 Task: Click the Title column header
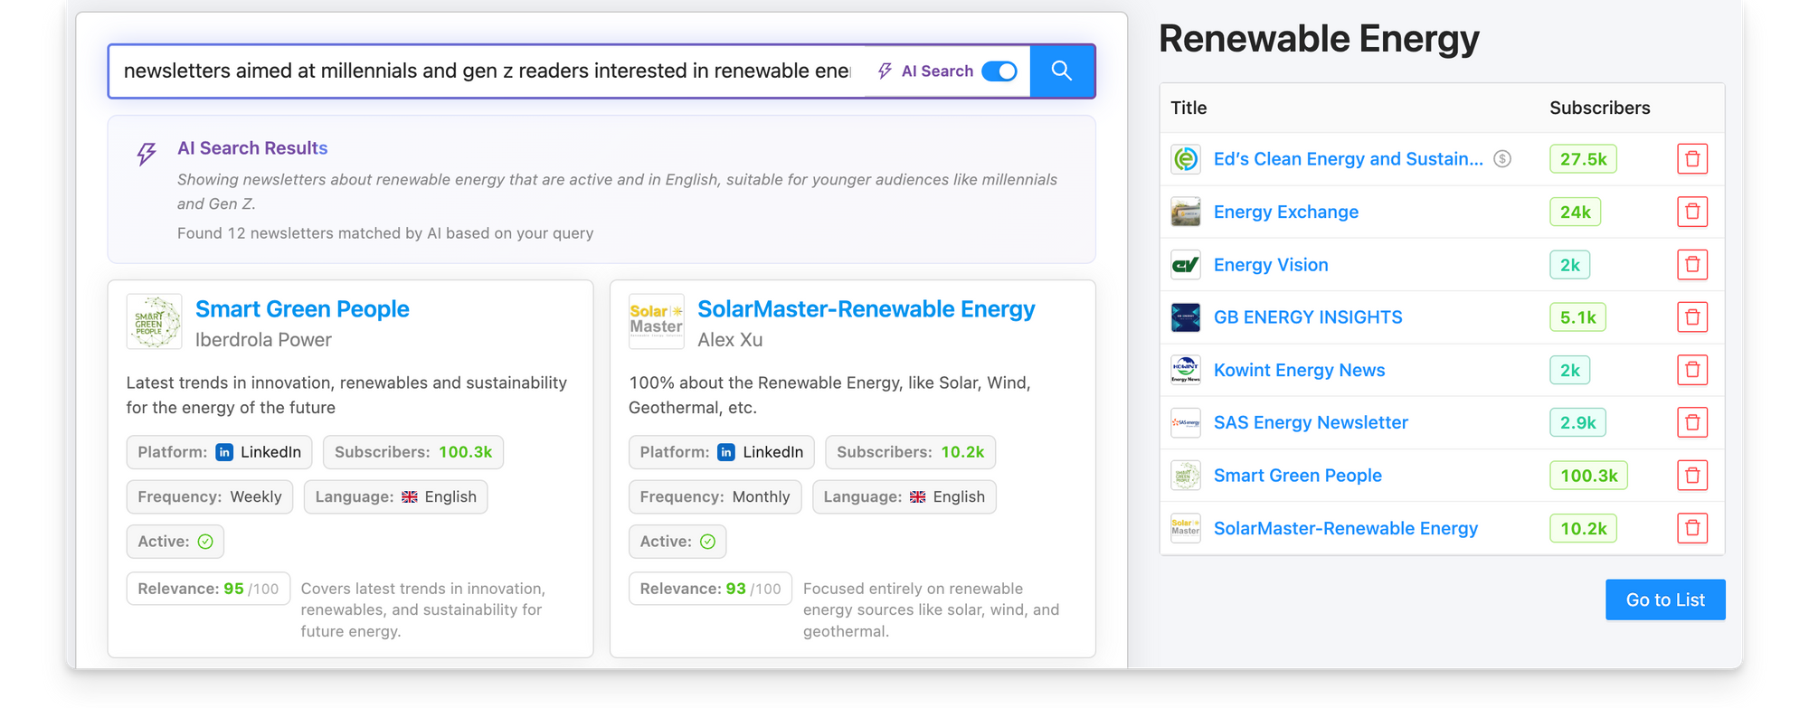(1189, 108)
